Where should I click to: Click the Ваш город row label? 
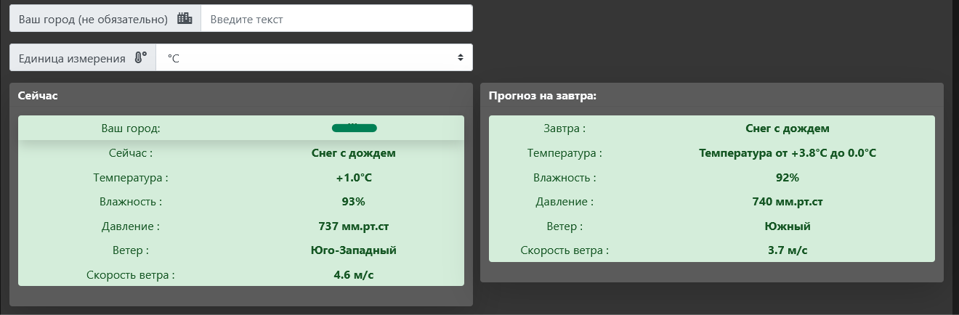click(x=131, y=128)
